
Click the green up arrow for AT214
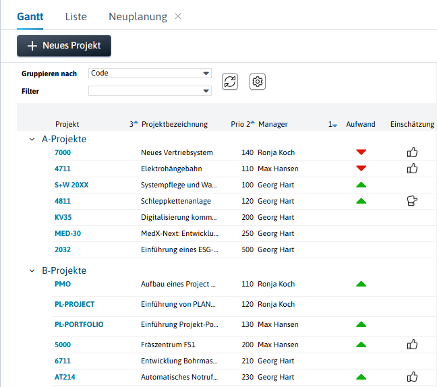[361, 377]
